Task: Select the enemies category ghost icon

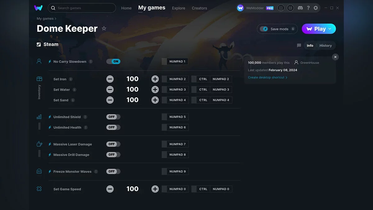Action: click(39, 171)
